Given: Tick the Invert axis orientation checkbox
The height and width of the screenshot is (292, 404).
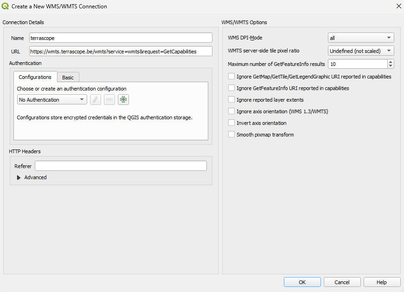Looking at the screenshot, I should coord(231,123).
